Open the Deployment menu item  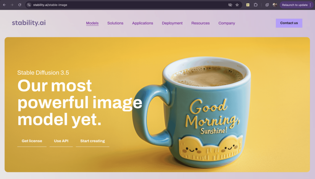point(172,23)
